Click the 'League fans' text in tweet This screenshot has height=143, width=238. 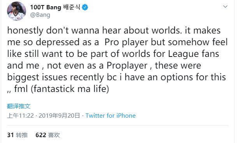pos(194,54)
